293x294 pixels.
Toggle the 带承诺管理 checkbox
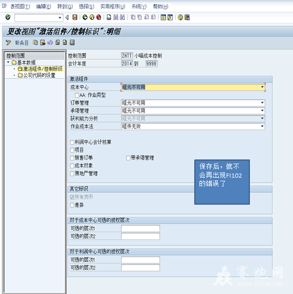[128, 158]
